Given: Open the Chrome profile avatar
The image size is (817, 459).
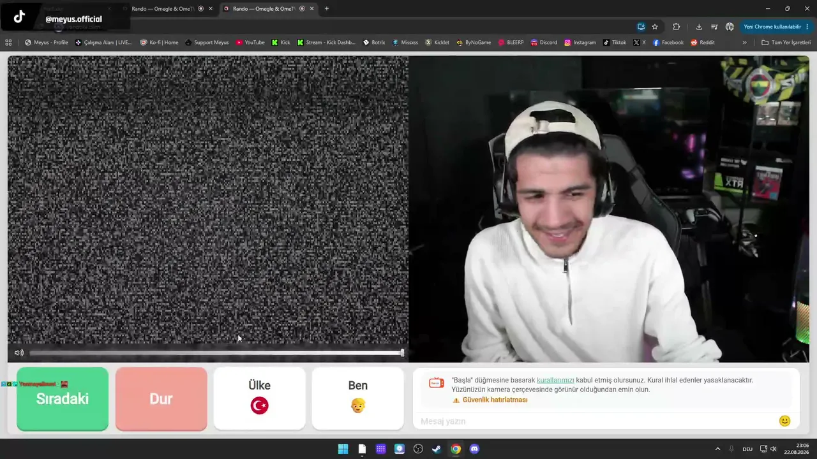Looking at the screenshot, I should (x=730, y=27).
